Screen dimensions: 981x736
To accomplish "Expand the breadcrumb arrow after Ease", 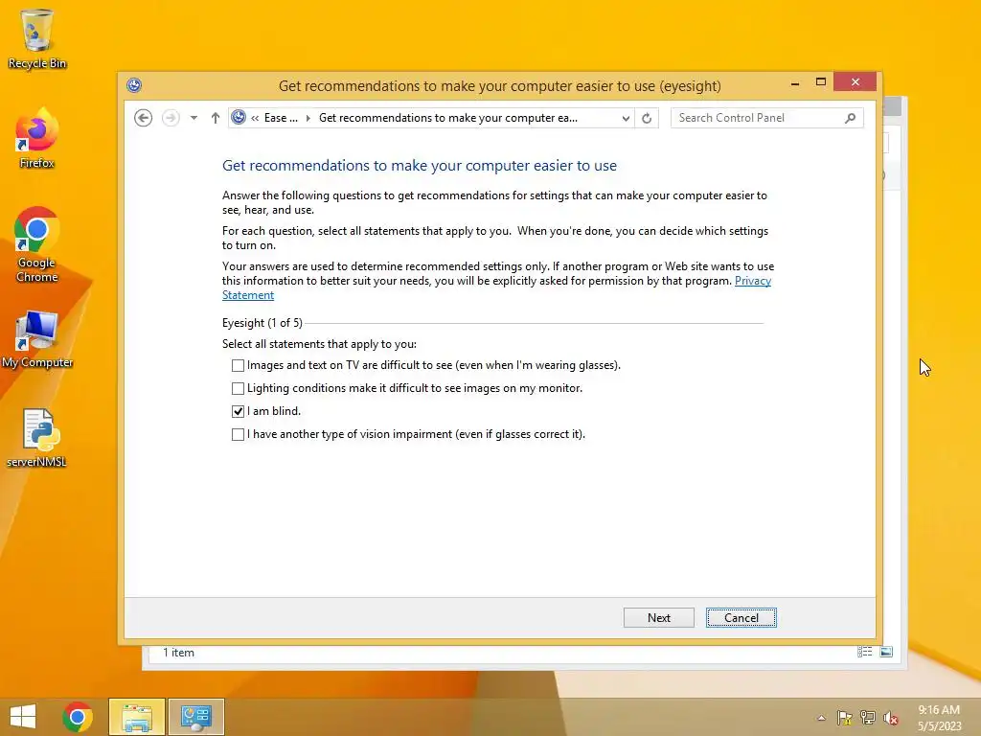I will coord(308,118).
